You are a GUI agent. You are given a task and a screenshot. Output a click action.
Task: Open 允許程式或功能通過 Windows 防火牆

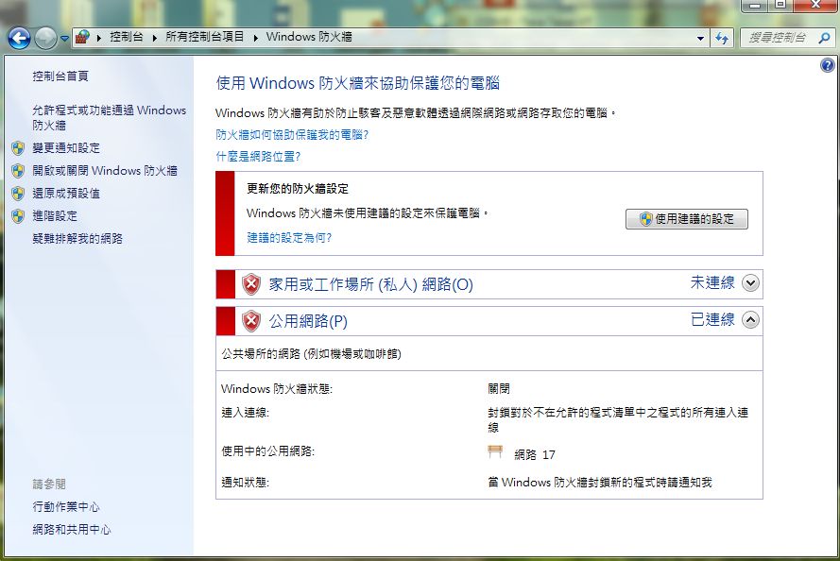click(110, 117)
